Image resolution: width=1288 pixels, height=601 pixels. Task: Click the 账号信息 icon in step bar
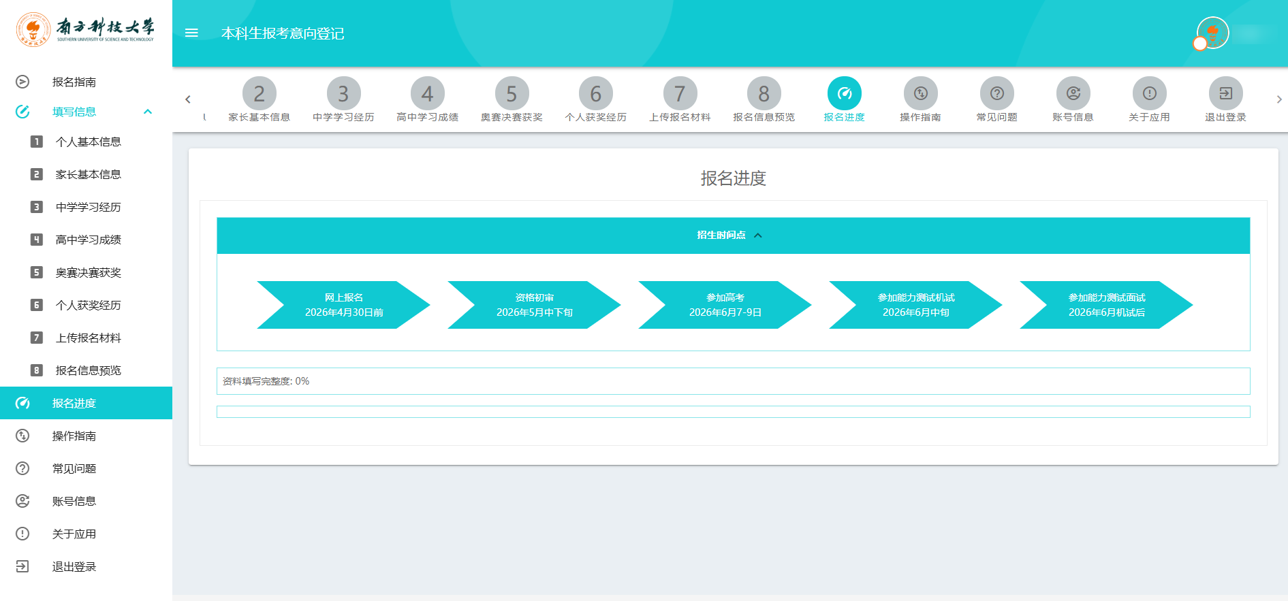point(1073,94)
